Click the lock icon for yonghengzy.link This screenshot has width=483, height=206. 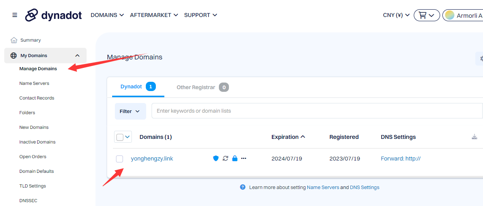[x=235, y=159]
